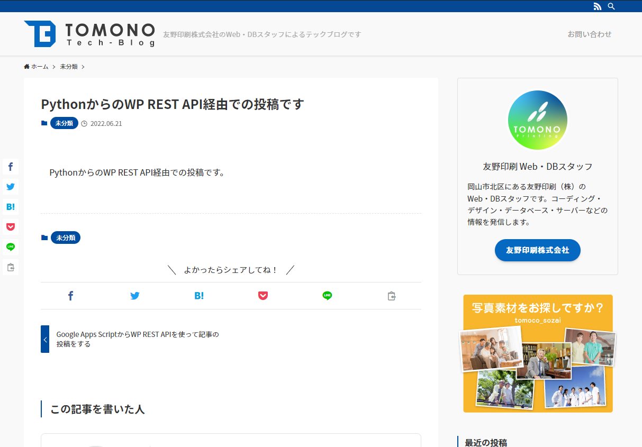Save to Pocket using the sidebar icon
The width and height of the screenshot is (642, 447).
[10, 226]
